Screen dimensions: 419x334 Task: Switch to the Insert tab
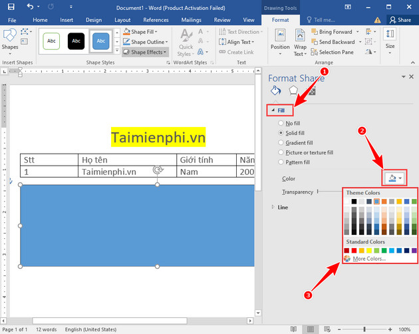coord(67,20)
